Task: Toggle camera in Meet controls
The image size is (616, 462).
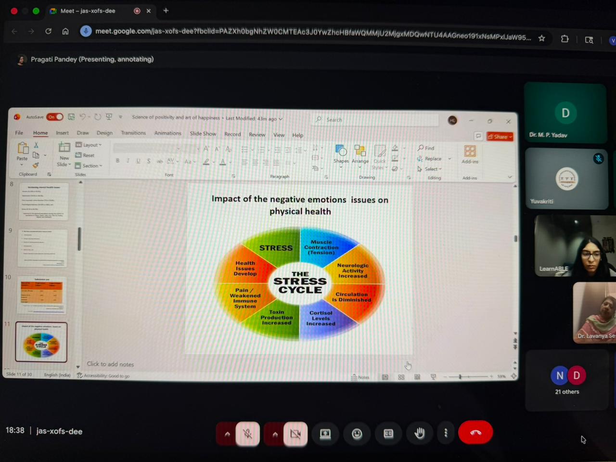Action: pyautogui.click(x=295, y=434)
